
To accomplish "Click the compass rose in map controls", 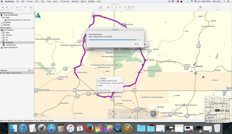I will [153, 114].
